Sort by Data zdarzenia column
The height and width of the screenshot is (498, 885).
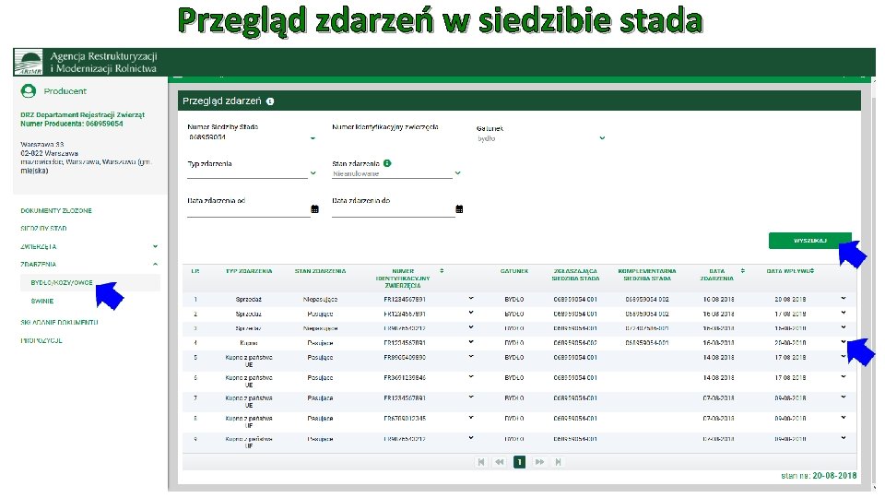(x=743, y=271)
